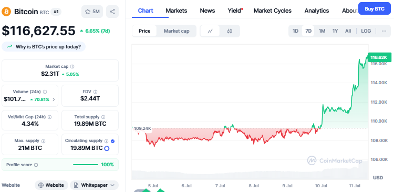This screenshot has height=192, width=394.
Task: Toggle chart to Market cap view
Action: pos(177,31)
